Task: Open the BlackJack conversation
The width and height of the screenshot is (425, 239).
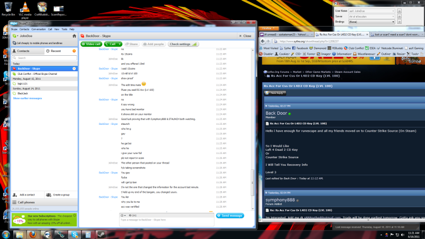Action: click(x=44, y=93)
